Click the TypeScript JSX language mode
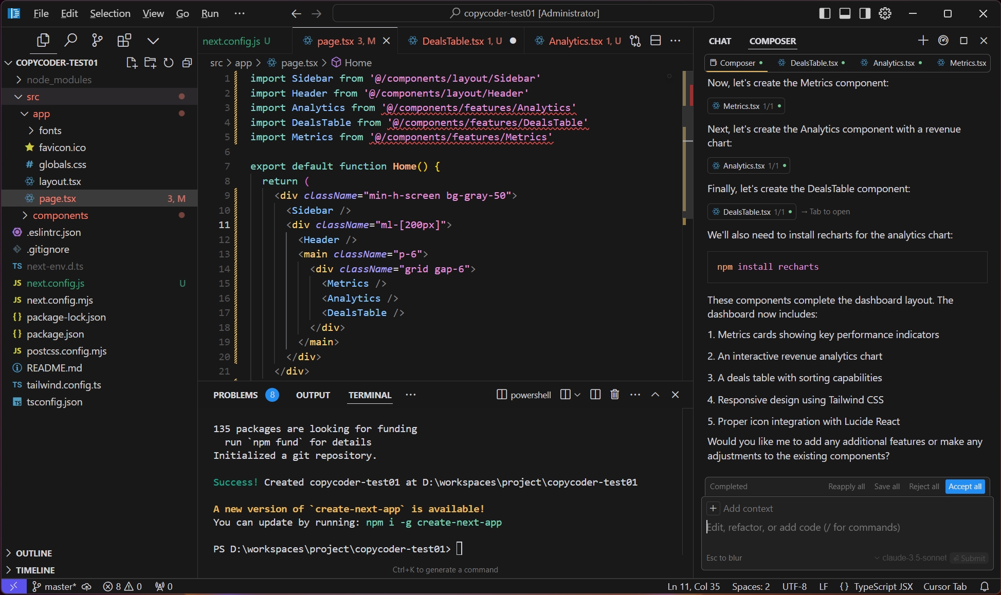1001x595 pixels. tap(883, 586)
